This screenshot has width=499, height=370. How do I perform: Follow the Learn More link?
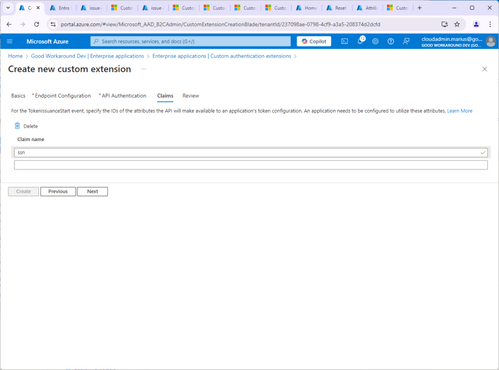[x=460, y=111]
